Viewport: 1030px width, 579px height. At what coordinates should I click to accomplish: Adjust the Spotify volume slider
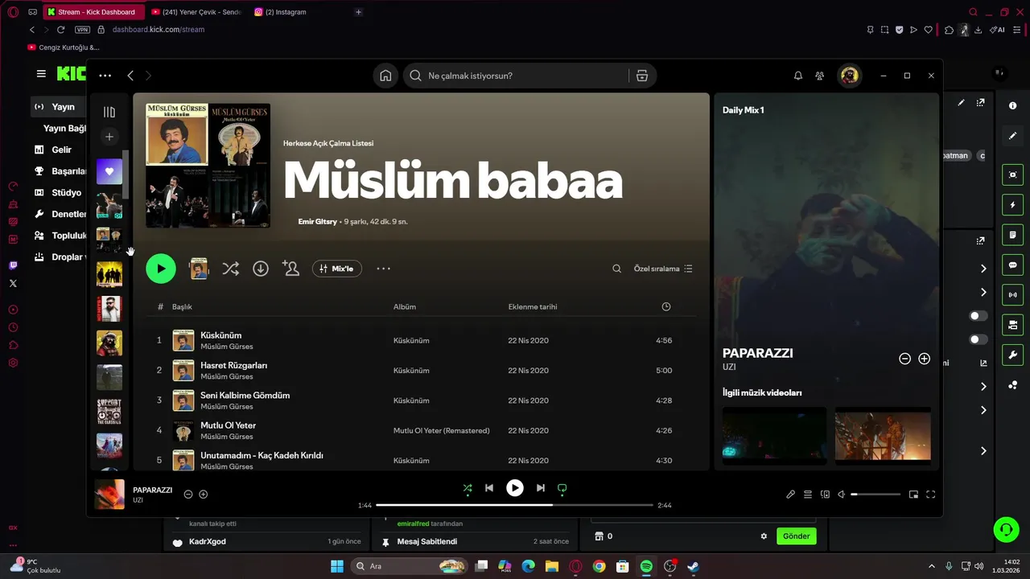tap(875, 495)
